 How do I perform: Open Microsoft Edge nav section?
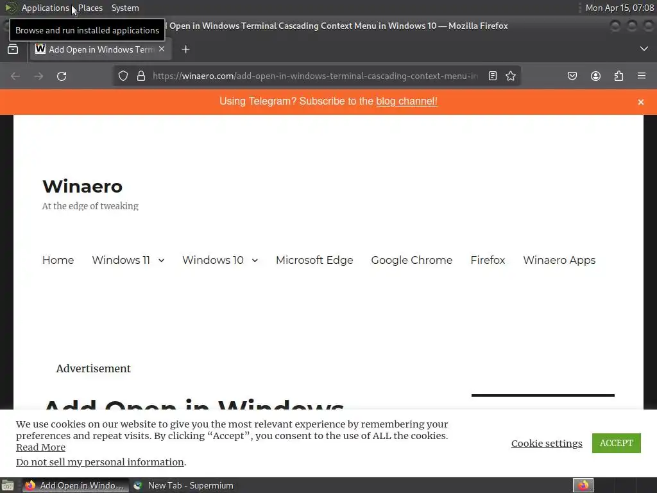pyautogui.click(x=314, y=260)
